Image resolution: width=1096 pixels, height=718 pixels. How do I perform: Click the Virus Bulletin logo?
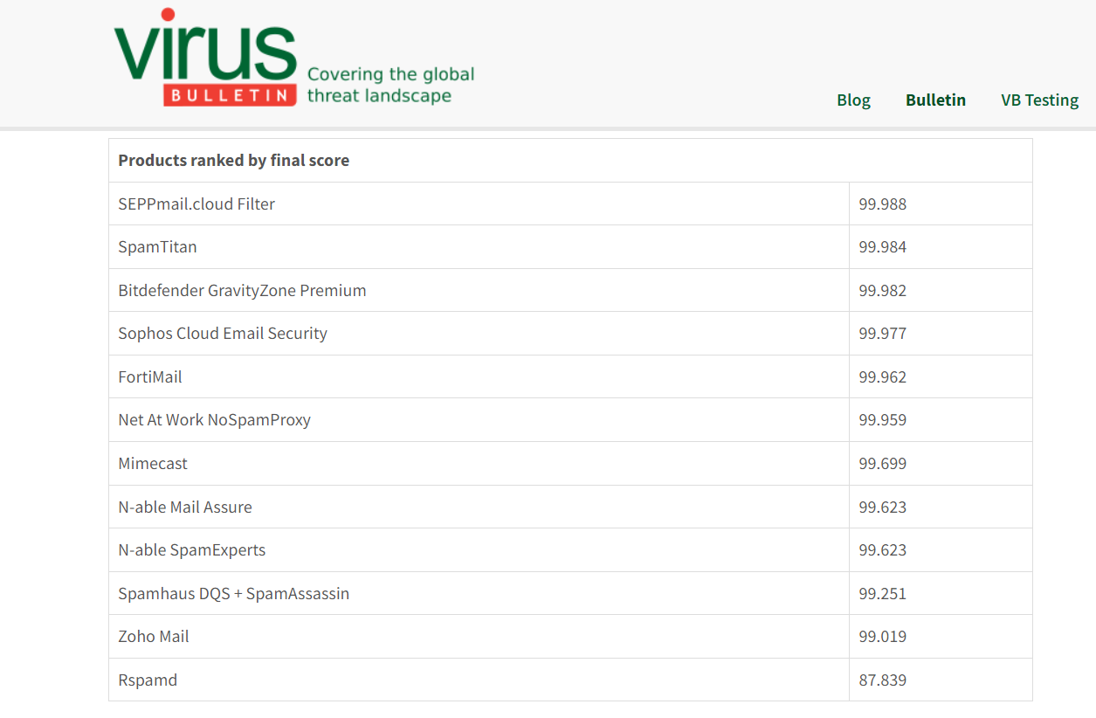tap(206, 59)
